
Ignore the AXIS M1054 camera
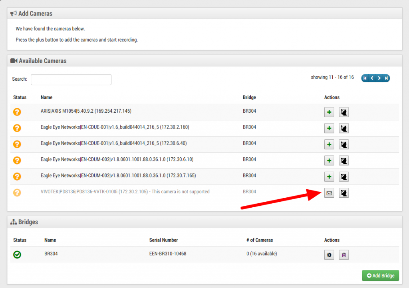click(x=344, y=112)
